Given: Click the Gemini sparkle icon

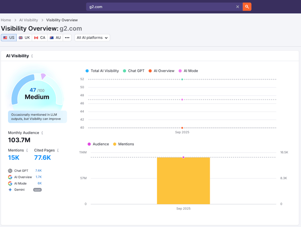Looking at the screenshot, I should (10, 190).
